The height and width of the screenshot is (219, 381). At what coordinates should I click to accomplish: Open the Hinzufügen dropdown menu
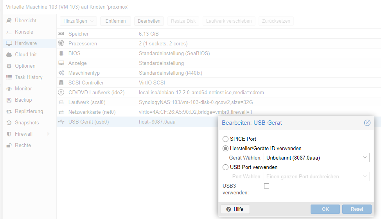79,21
